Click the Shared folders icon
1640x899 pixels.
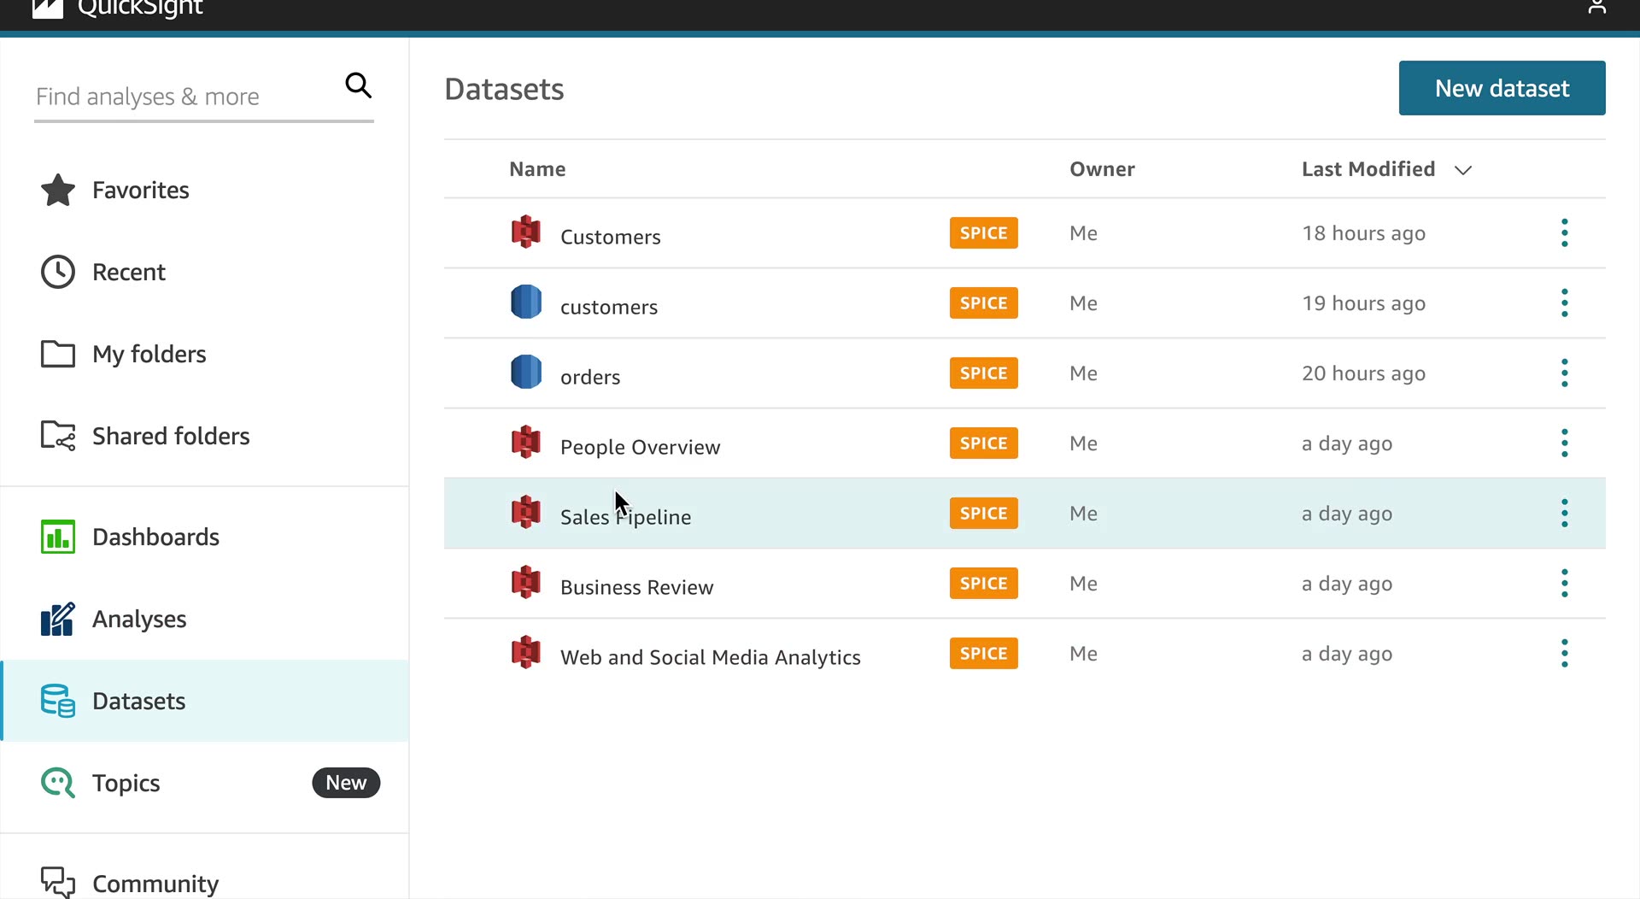pos(58,436)
